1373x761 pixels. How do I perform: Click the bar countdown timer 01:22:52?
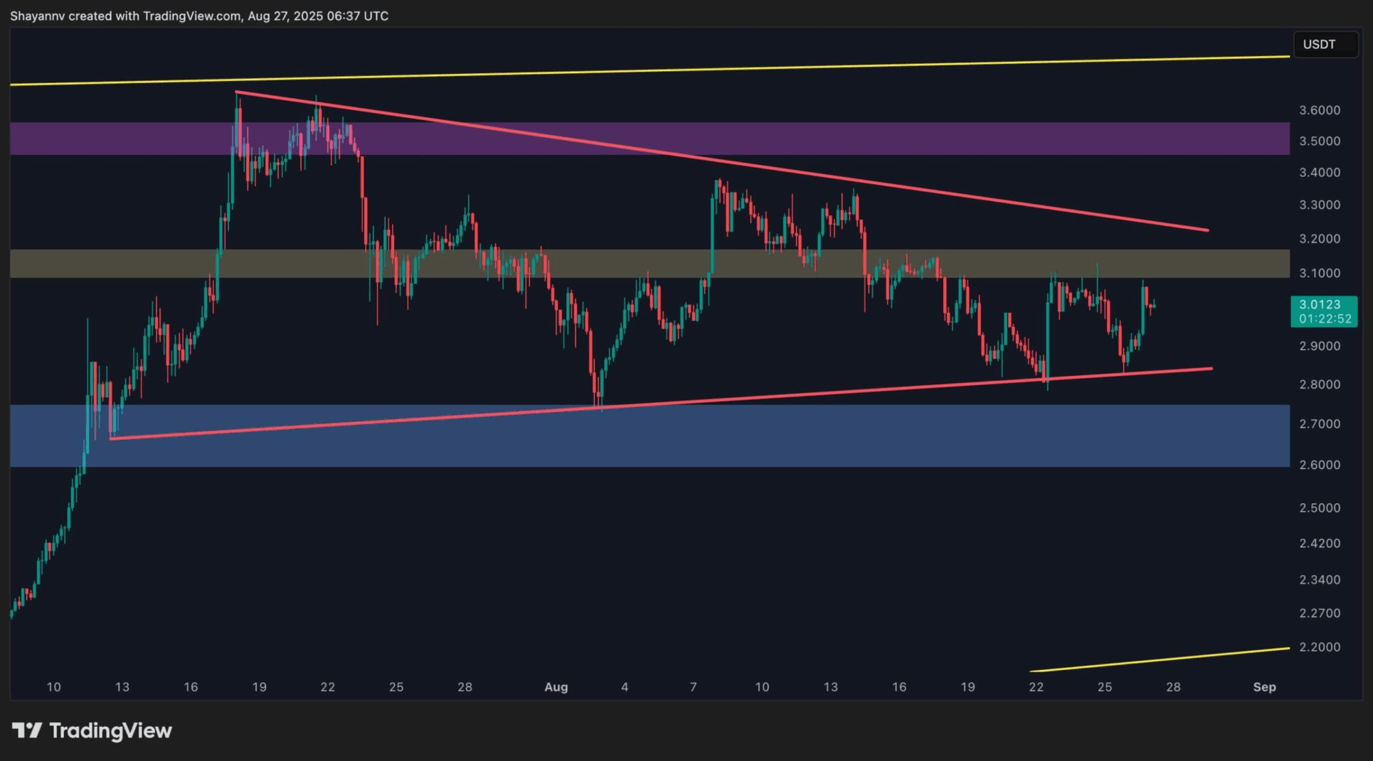pos(1325,319)
